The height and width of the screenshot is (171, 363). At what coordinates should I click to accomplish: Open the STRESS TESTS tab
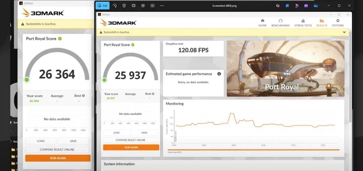coord(303,23)
